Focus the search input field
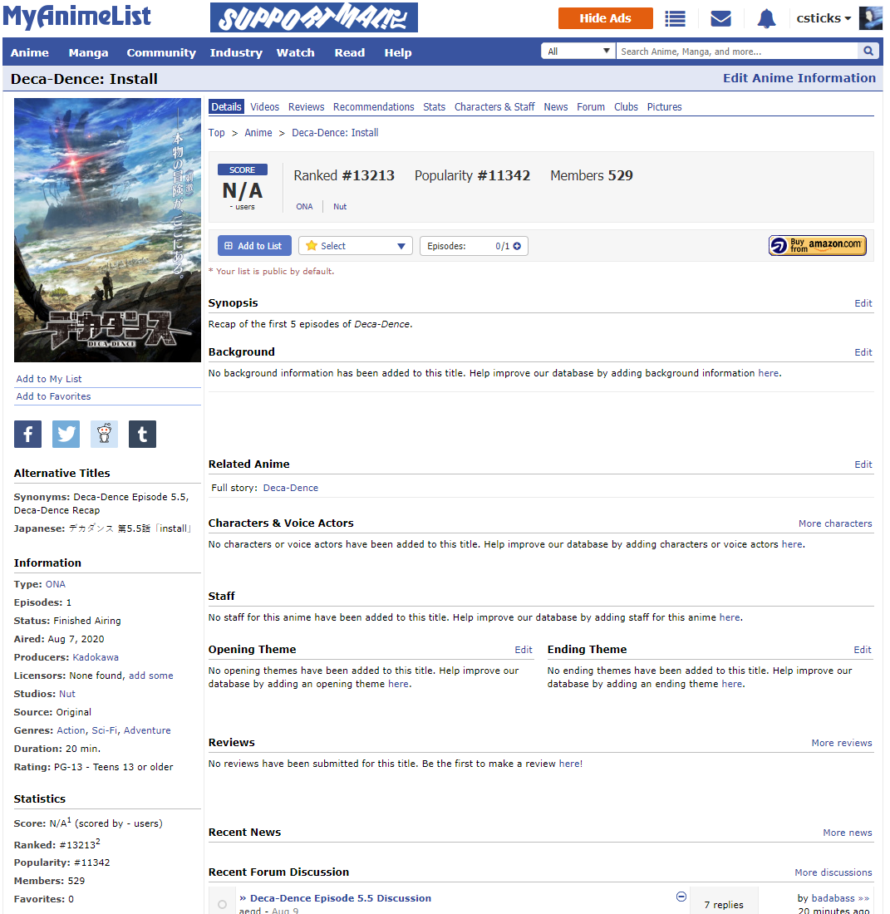This screenshot has width=890, height=914. click(x=737, y=52)
